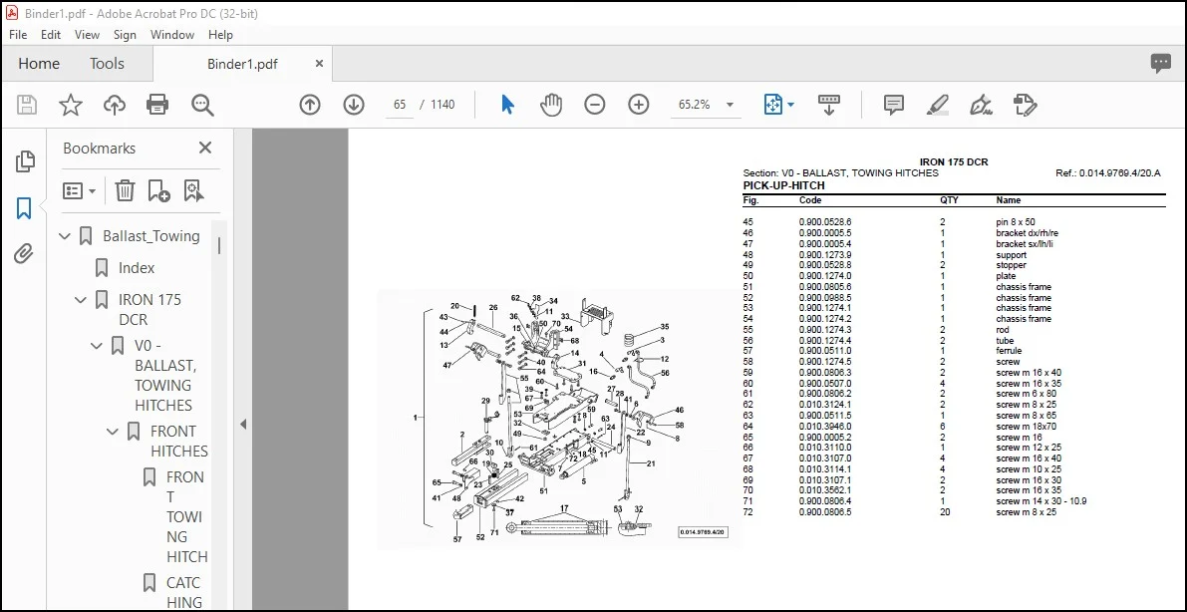Viewport: 1187px width, 612px height.
Task: Open the Attachments paperclip panel
Action: (x=24, y=254)
